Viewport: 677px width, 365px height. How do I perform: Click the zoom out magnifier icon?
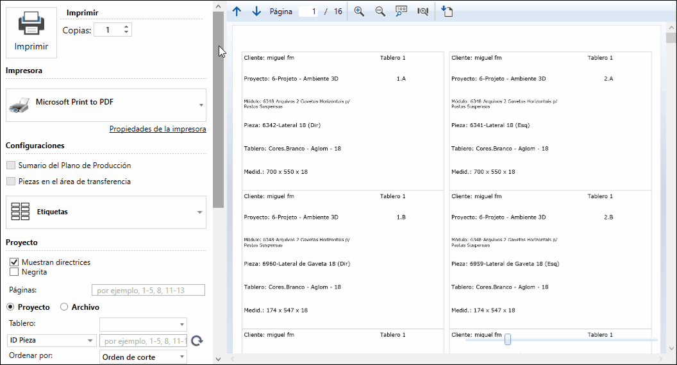click(x=380, y=12)
